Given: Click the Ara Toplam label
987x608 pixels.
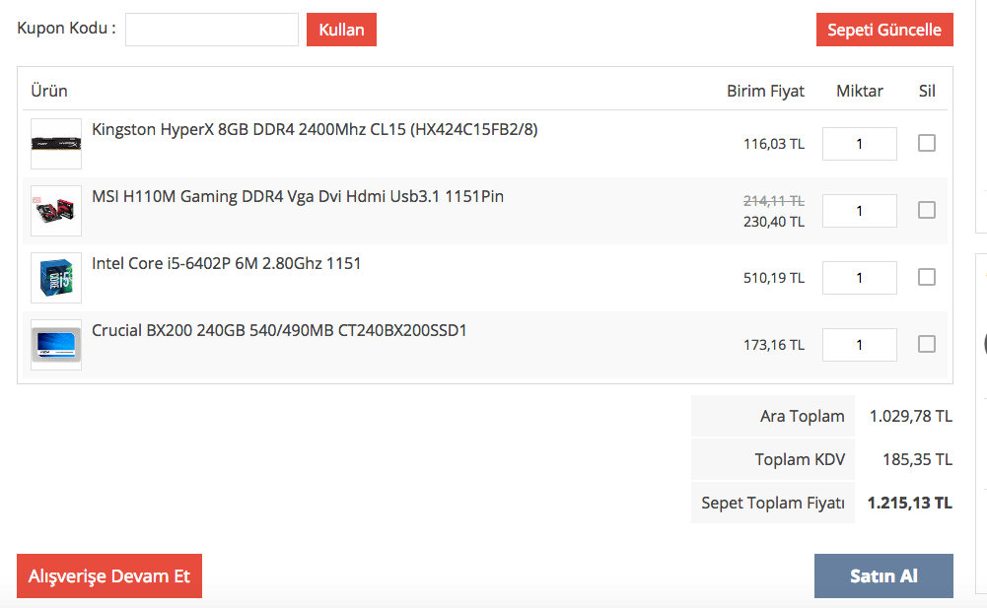Looking at the screenshot, I should 802,416.
